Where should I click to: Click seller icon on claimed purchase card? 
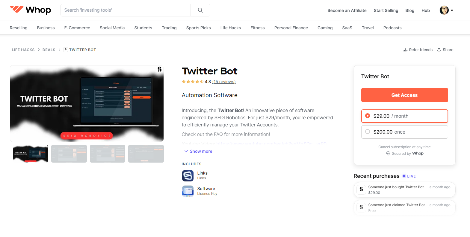point(361,207)
